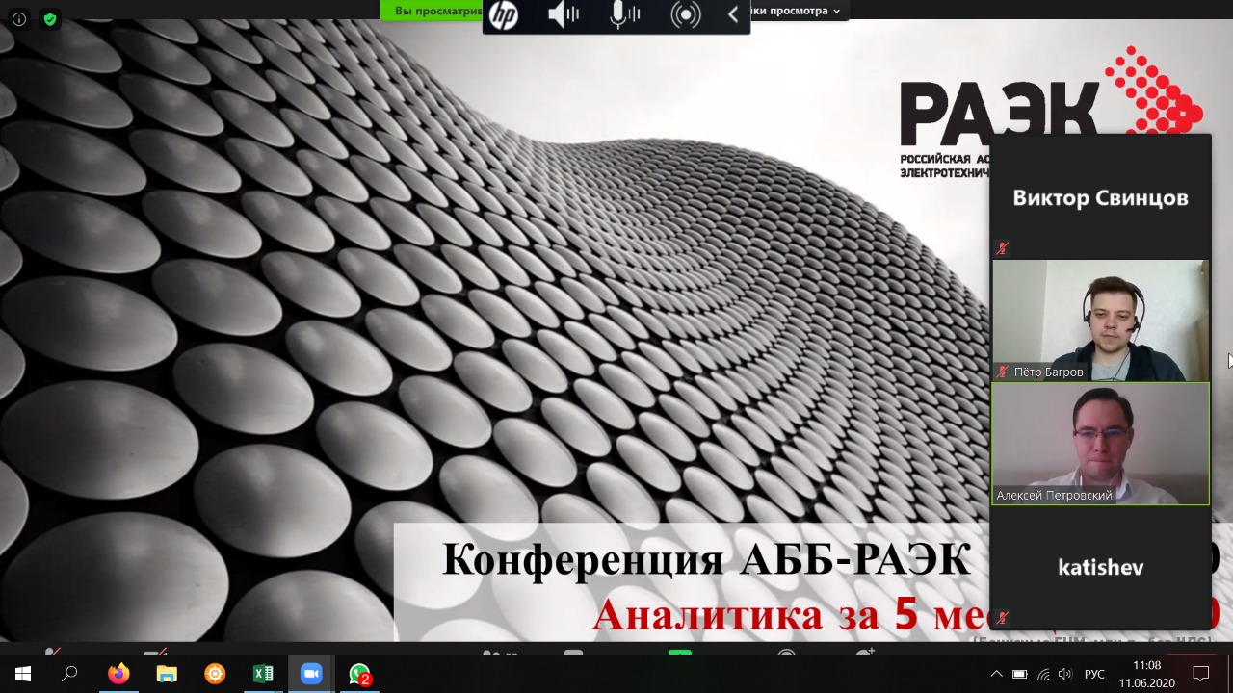Click the broadcast icon in the HP overlay
The image size is (1233, 693).
pos(685,15)
